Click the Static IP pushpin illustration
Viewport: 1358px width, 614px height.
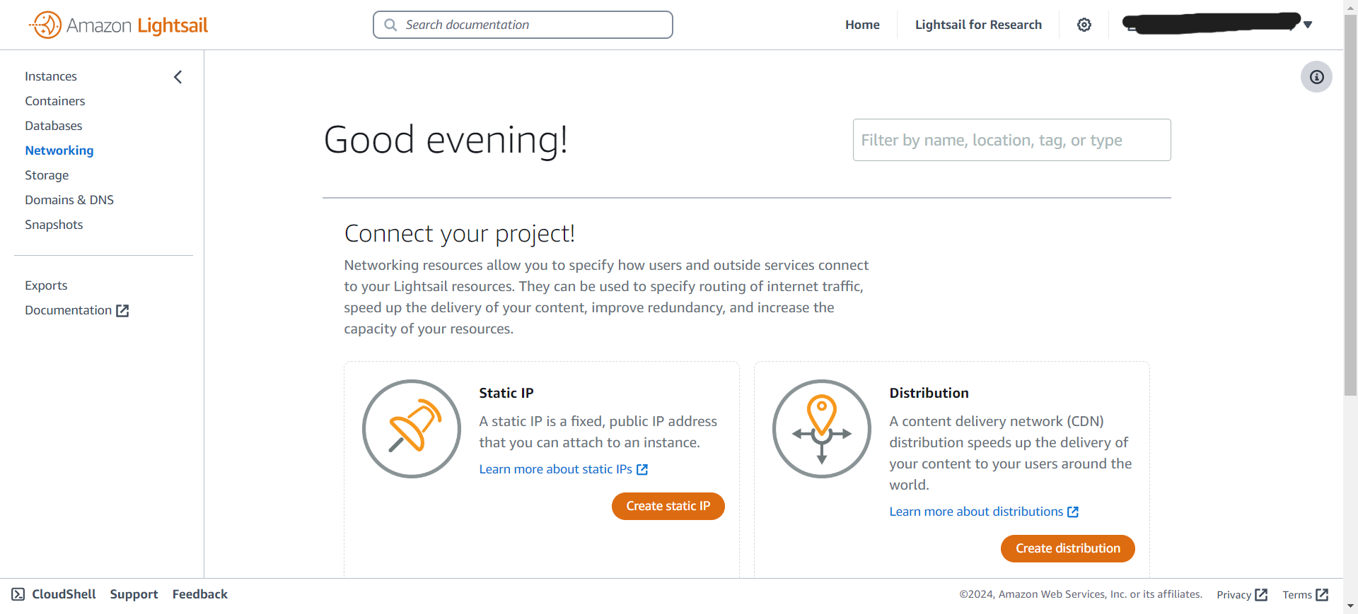[x=412, y=429]
